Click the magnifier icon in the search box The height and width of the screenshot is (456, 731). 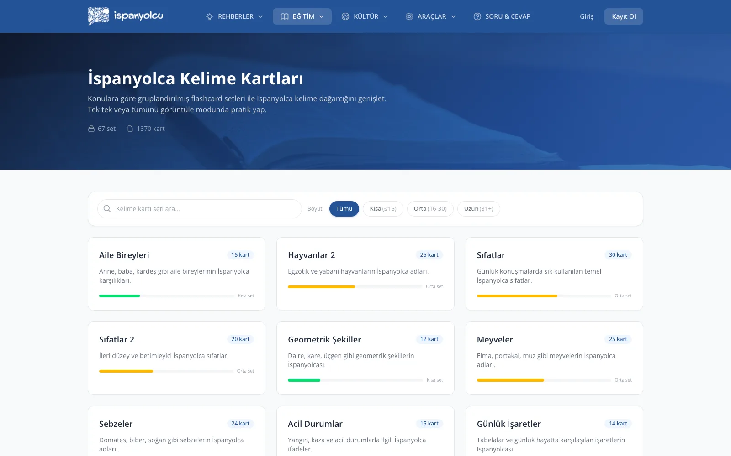tap(107, 209)
